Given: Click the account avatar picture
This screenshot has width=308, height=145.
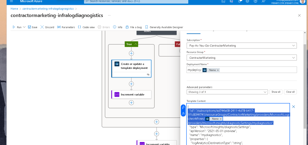Looking at the screenshot, I should 303,1.
